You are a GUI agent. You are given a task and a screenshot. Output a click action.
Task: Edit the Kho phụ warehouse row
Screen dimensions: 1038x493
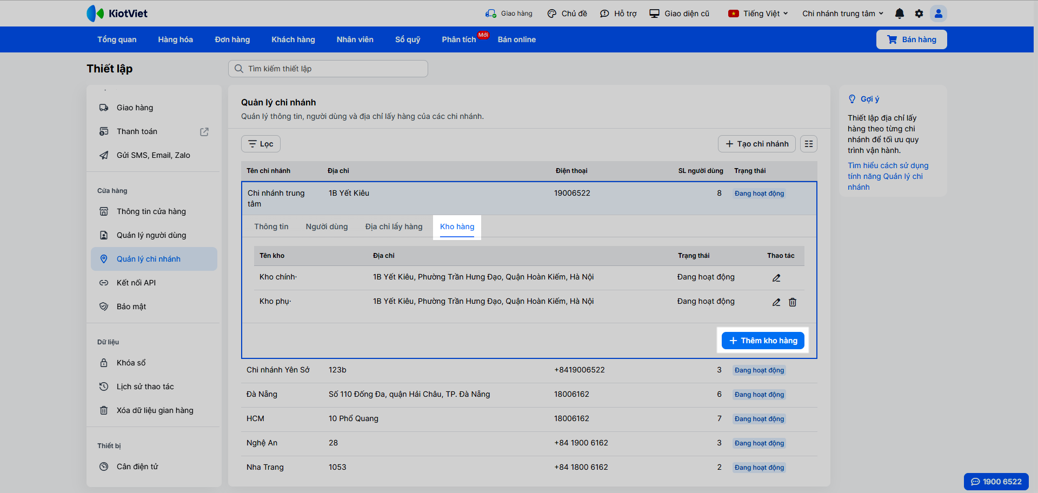776,302
